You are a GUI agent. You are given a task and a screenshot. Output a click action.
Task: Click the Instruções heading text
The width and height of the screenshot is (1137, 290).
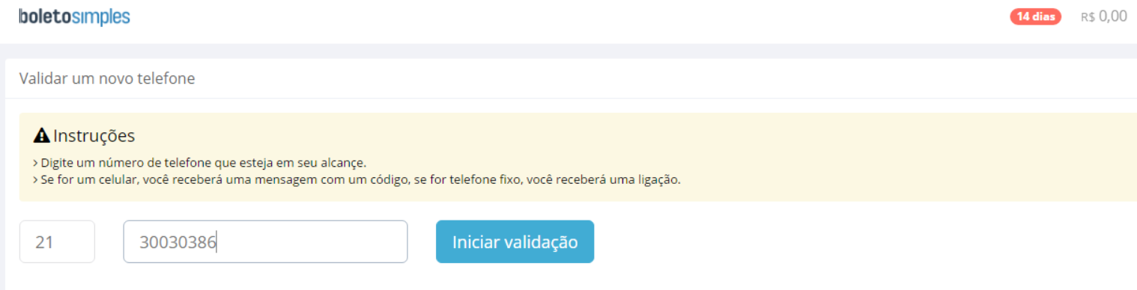tap(94, 136)
